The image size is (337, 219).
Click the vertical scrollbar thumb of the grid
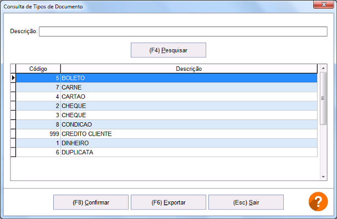(323, 98)
